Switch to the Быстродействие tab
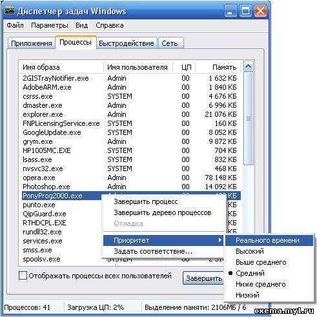Image resolution: width=317 pixels, height=317 pixels. [x=127, y=43]
